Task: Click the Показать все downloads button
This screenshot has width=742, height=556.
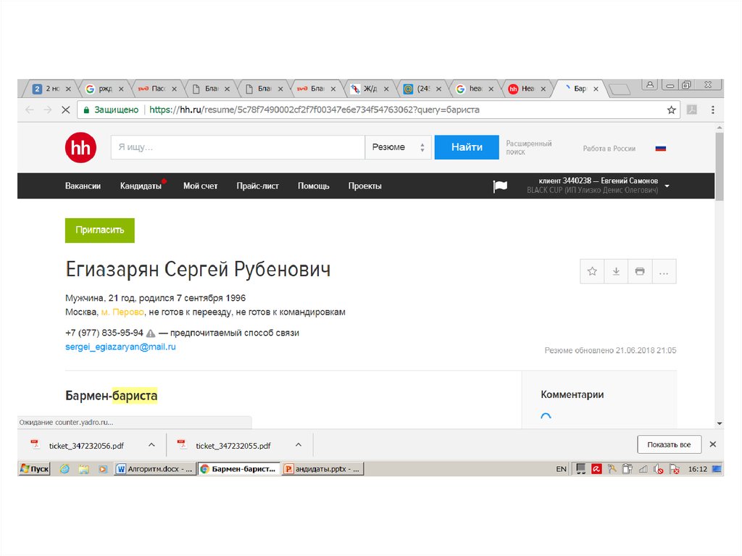Action: pos(669,445)
